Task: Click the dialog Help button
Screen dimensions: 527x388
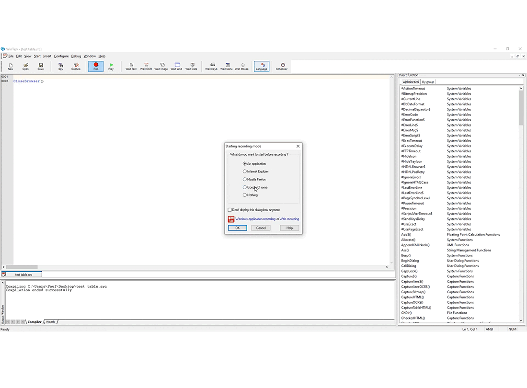Action: [x=289, y=228]
